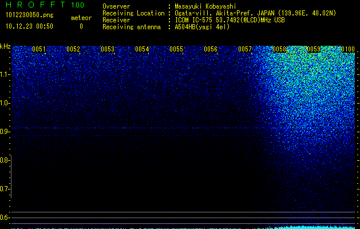Image resolution: width=360 pixels, height=229 pixels.
Task: Click the 1.1 kHz axis label
Action: point(5,74)
